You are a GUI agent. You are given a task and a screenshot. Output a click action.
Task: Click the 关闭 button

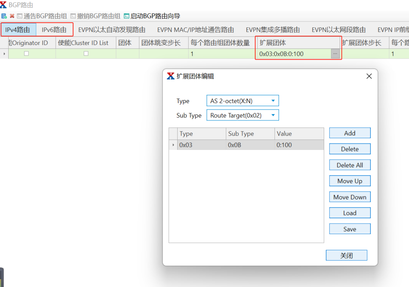[x=347, y=255]
